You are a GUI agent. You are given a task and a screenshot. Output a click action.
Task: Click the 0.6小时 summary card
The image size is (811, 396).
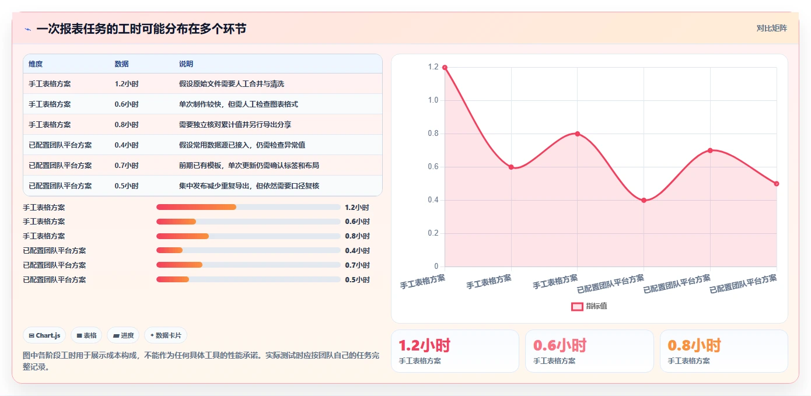(x=589, y=351)
